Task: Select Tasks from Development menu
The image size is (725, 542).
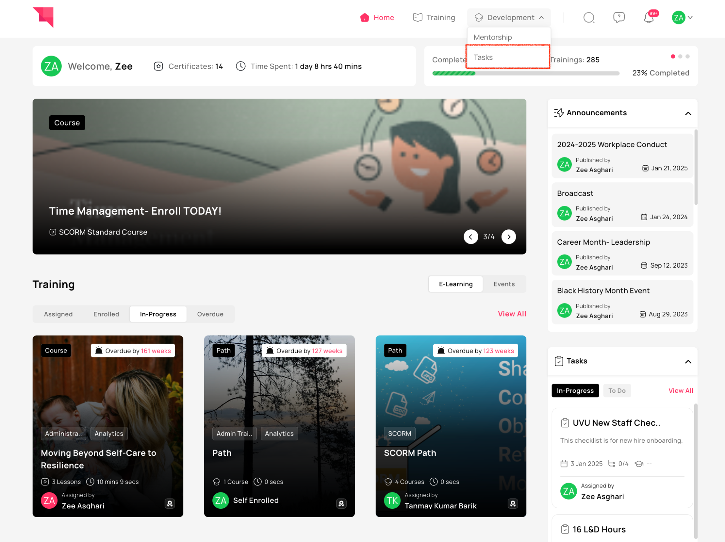Action: click(483, 57)
